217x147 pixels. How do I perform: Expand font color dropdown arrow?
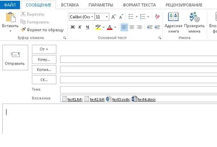[115, 27]
